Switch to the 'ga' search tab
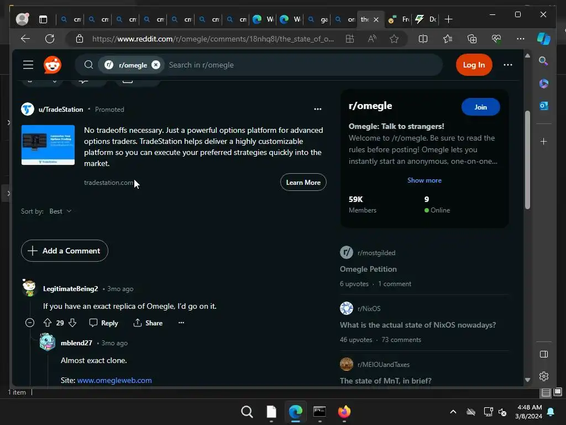 (318, 19)
